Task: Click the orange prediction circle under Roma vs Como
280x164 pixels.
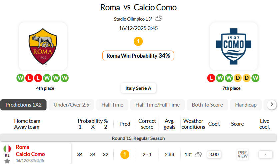Action: pyautogui.click(x=138, y=41)
